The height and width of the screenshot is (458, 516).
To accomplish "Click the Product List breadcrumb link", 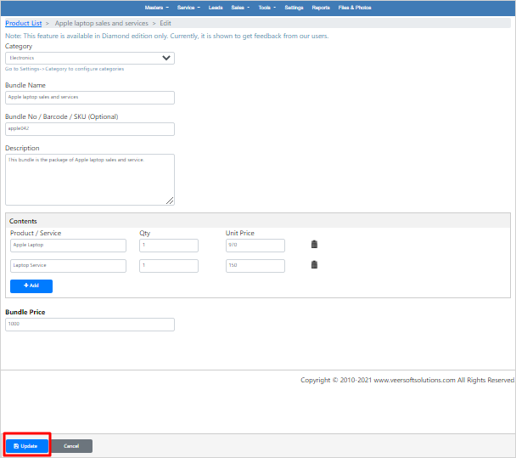I will point(24,23).
